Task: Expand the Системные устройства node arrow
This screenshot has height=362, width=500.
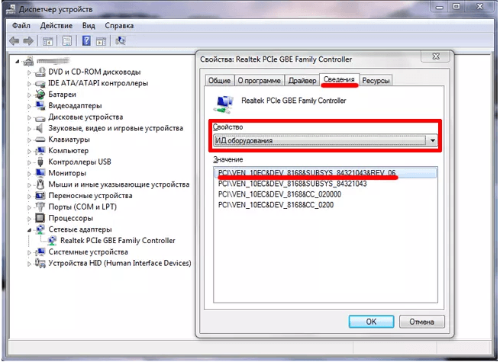Action: 29,252
